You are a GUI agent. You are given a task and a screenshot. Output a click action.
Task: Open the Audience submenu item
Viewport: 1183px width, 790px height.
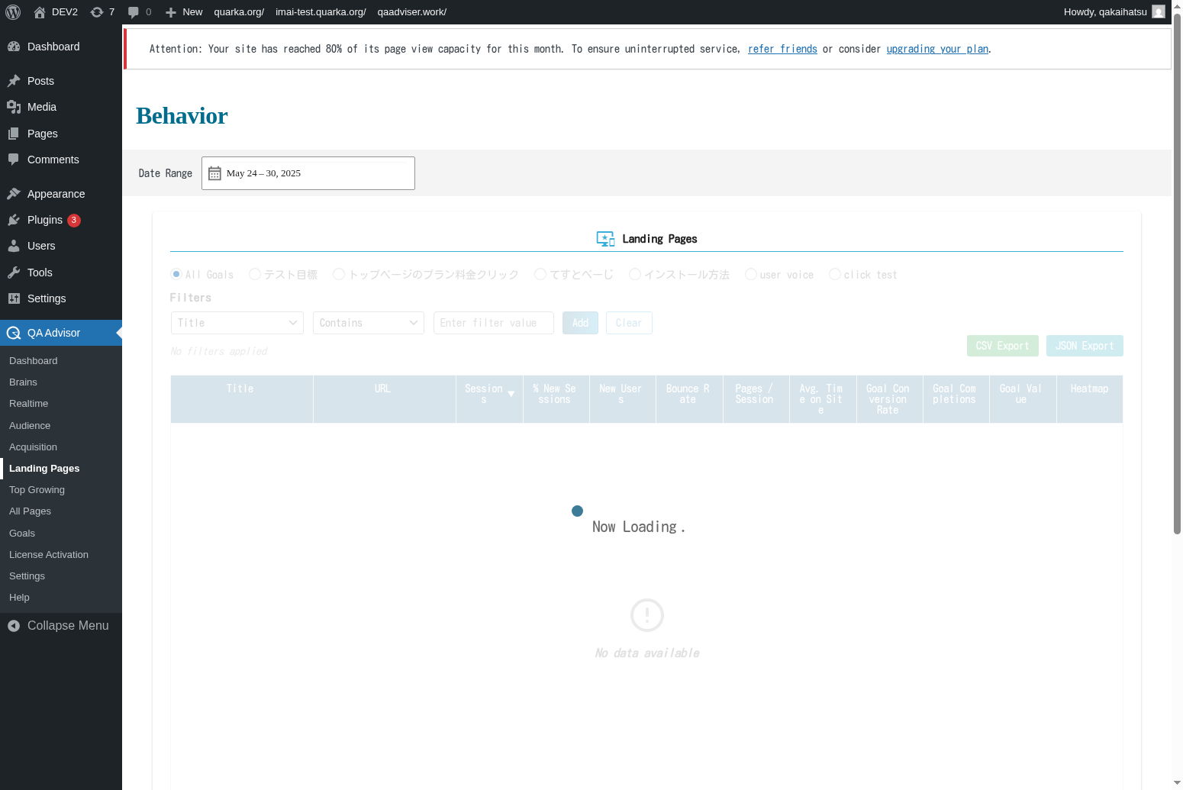tap(30, 426)
